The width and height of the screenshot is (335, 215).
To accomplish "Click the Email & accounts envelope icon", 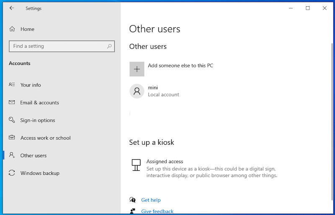I will tap(12, 102).
